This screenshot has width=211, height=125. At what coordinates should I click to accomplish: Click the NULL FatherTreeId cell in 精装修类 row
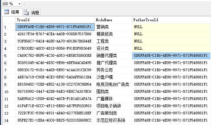[171, 34]
